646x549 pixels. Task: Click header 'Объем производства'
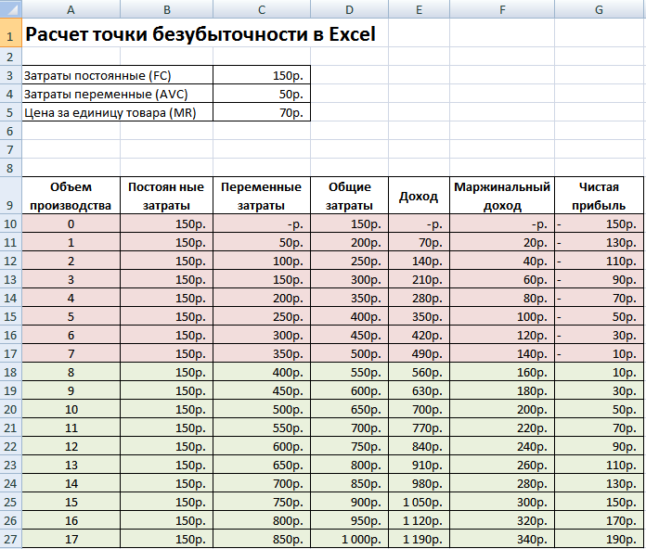(71, 196)
